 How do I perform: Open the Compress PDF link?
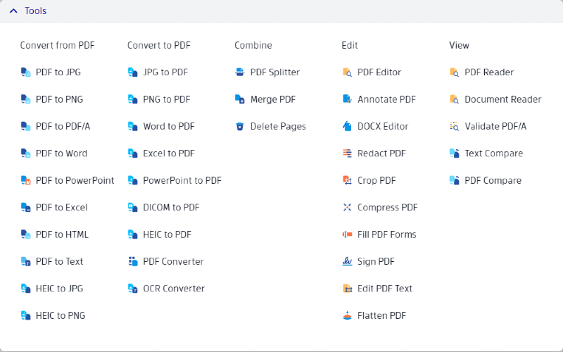[388, 208]
